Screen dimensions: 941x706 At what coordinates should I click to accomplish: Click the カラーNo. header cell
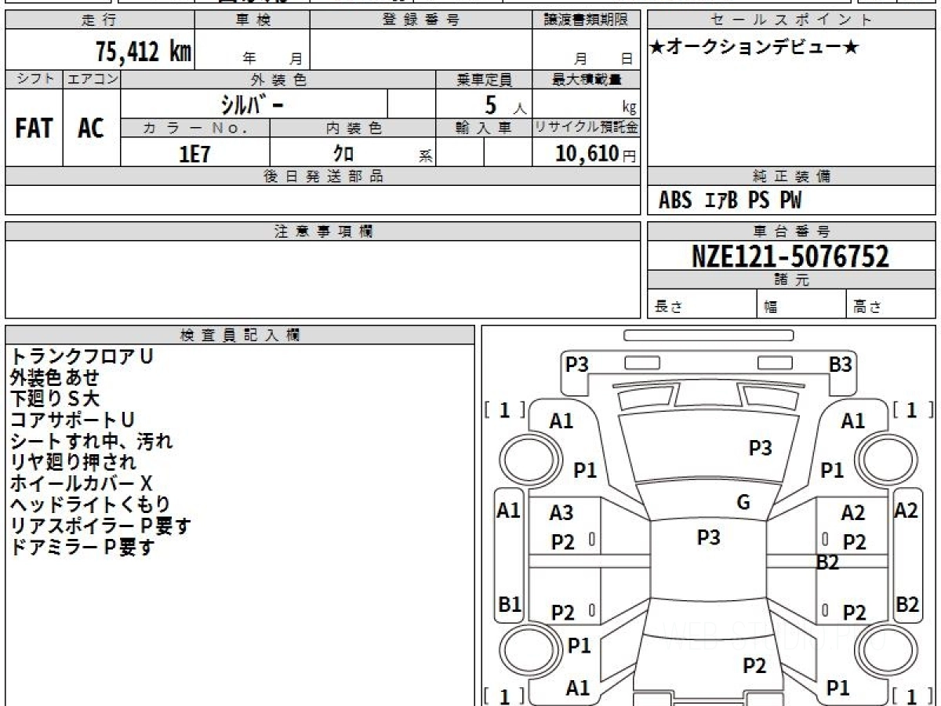(195, 128)
